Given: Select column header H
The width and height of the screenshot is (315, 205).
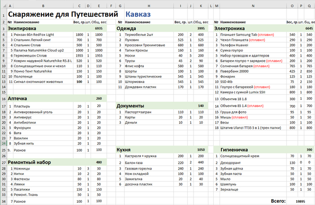Looking at the screenshot, I should tap(148, 5).
